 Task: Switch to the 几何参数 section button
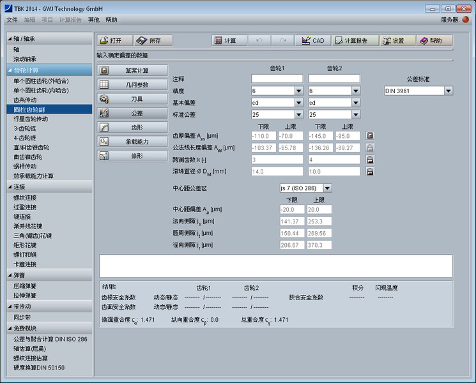(132, 84)
